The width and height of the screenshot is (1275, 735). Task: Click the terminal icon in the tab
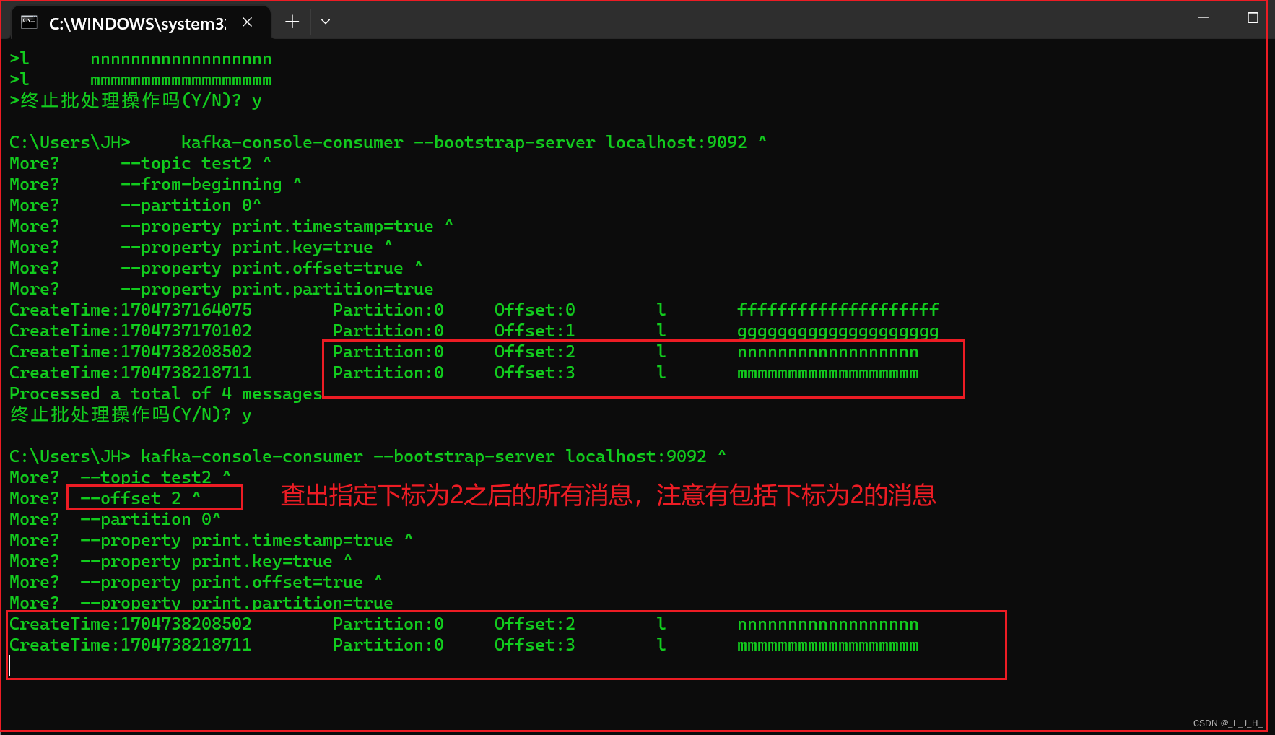tap(29, 22)
